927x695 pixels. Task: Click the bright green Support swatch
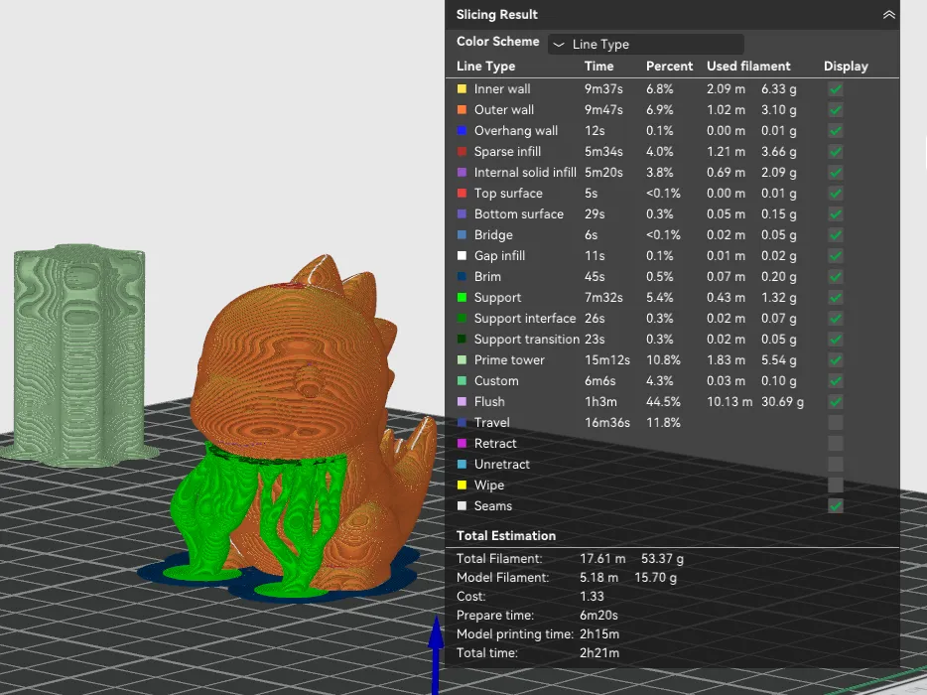462,297
